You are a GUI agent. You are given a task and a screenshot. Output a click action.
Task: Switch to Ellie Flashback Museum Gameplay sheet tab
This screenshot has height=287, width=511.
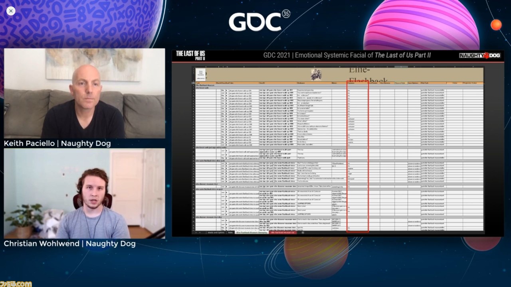click(x=252, y=232)
